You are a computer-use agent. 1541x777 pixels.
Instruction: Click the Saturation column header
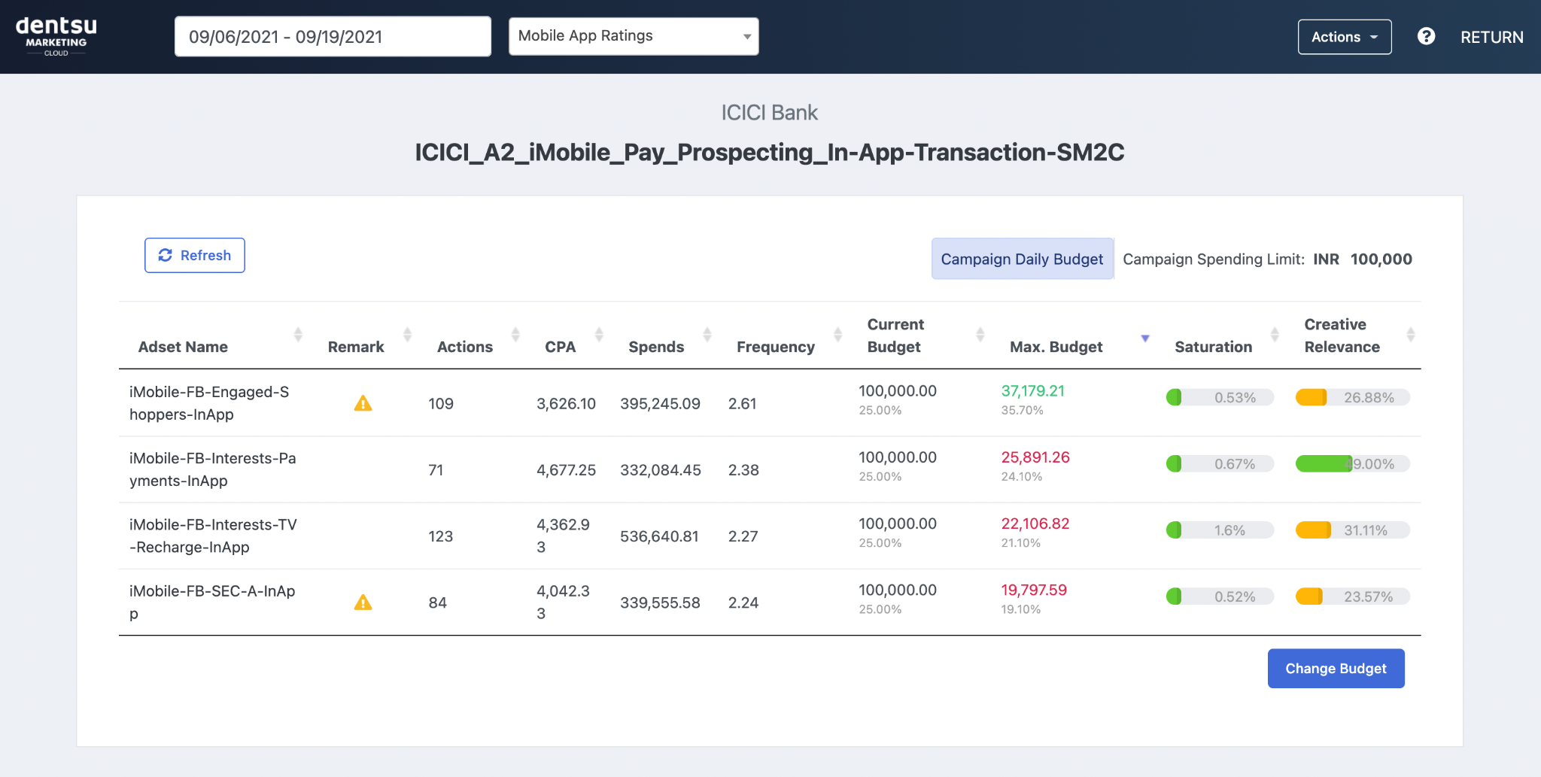point(1213,347)
